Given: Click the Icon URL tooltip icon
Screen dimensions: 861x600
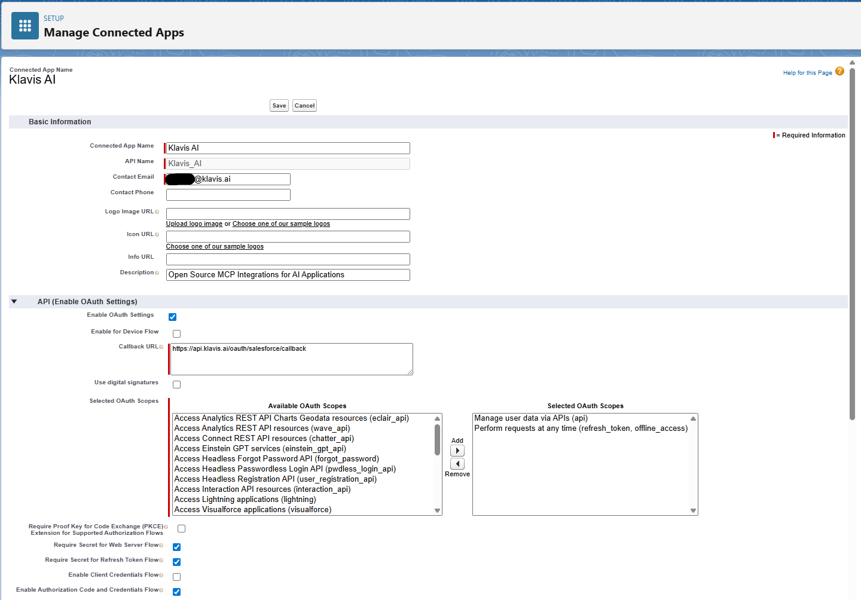Looking at the screenshot, I should click(156, 234).
